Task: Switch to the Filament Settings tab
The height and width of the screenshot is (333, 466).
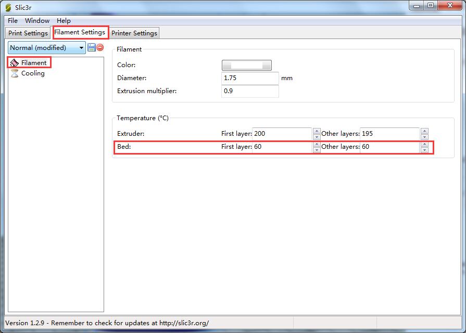Action: (80, 32)
